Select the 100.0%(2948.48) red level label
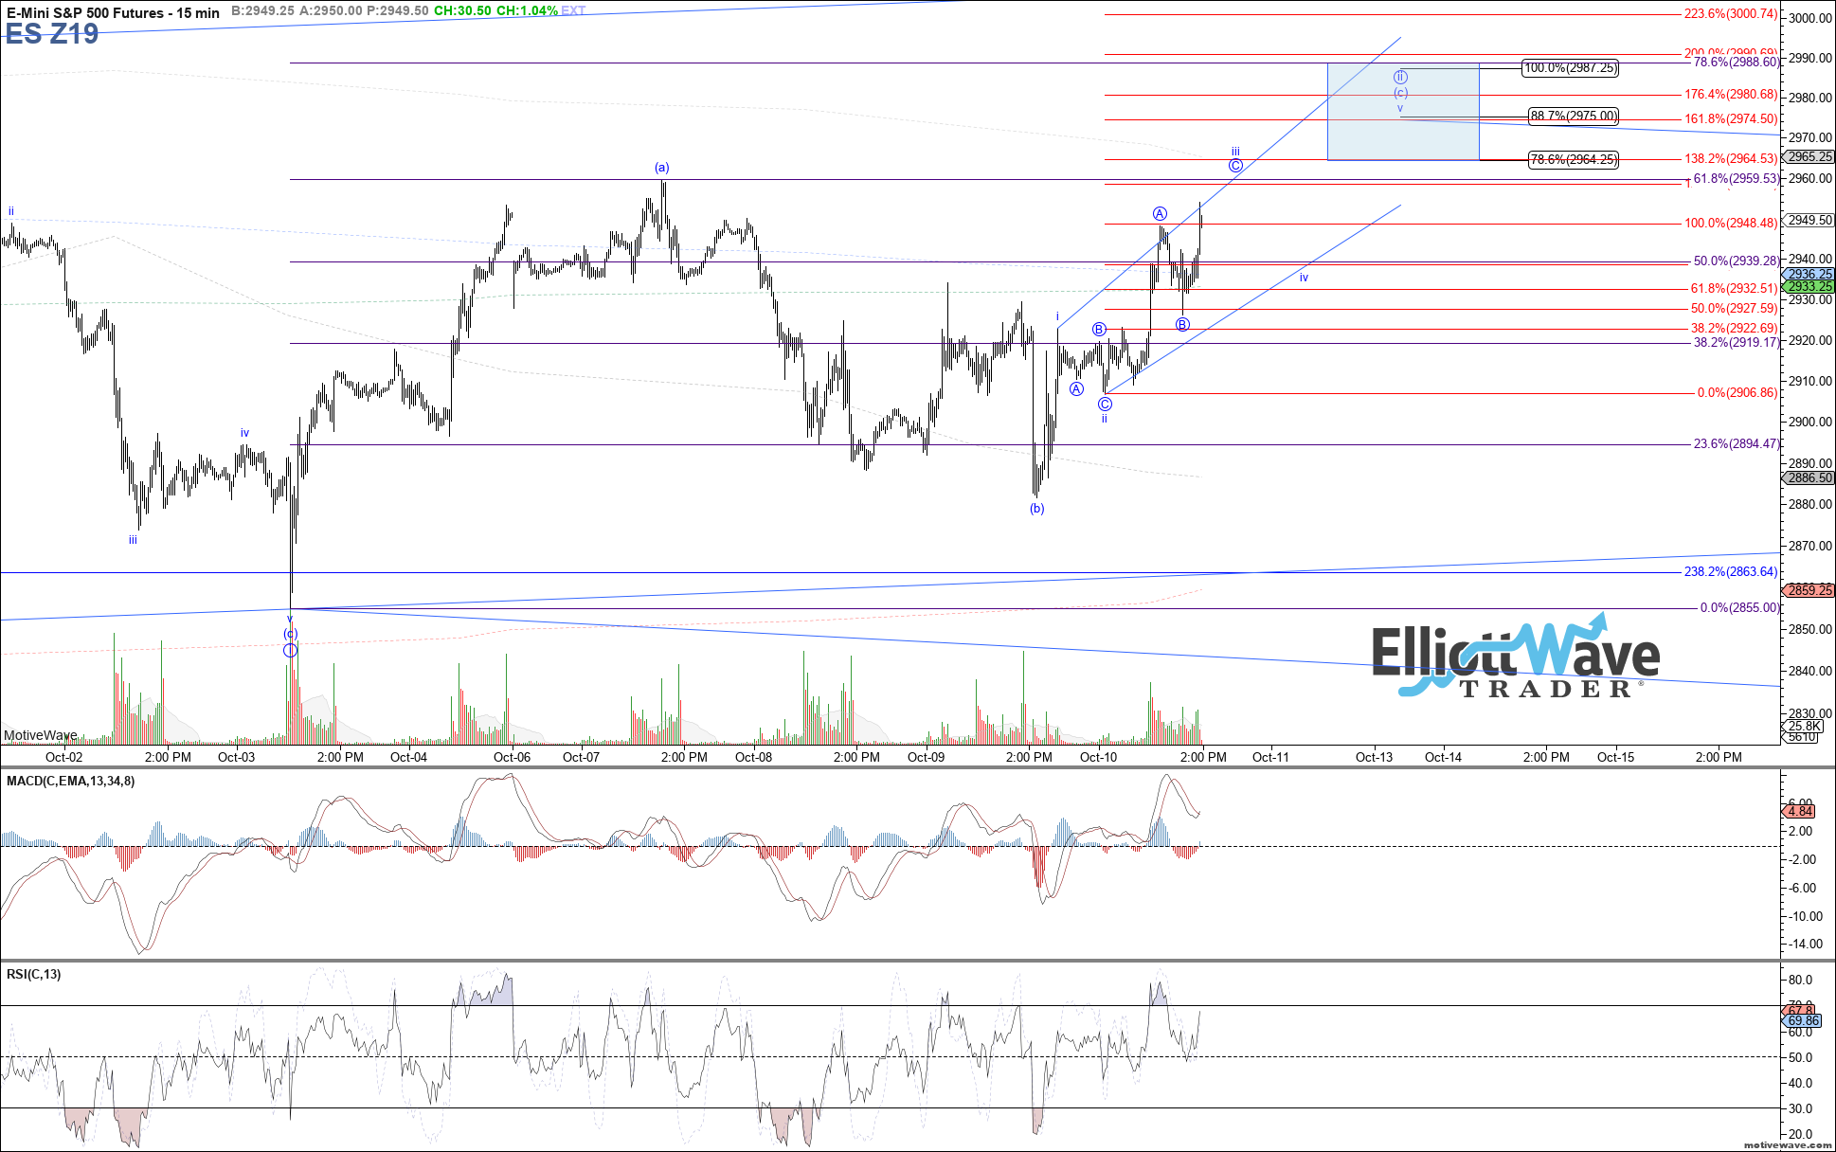1836x1152 pixels. 1731,224
